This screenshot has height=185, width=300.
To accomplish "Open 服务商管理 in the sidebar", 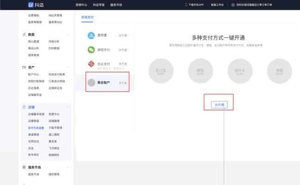I will click(x=35, y=22).
